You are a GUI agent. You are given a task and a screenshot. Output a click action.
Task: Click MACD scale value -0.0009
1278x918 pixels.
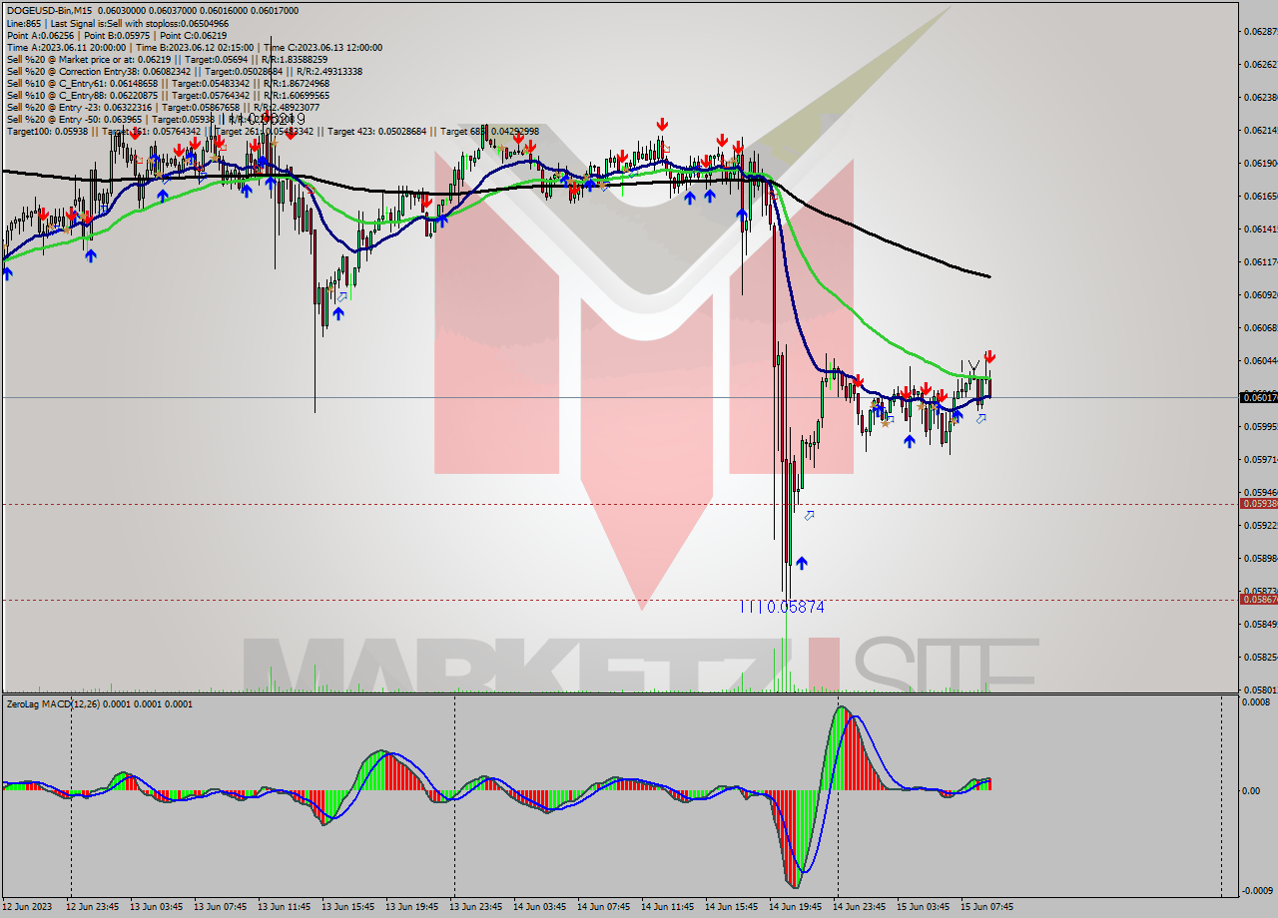(1256, 890)
